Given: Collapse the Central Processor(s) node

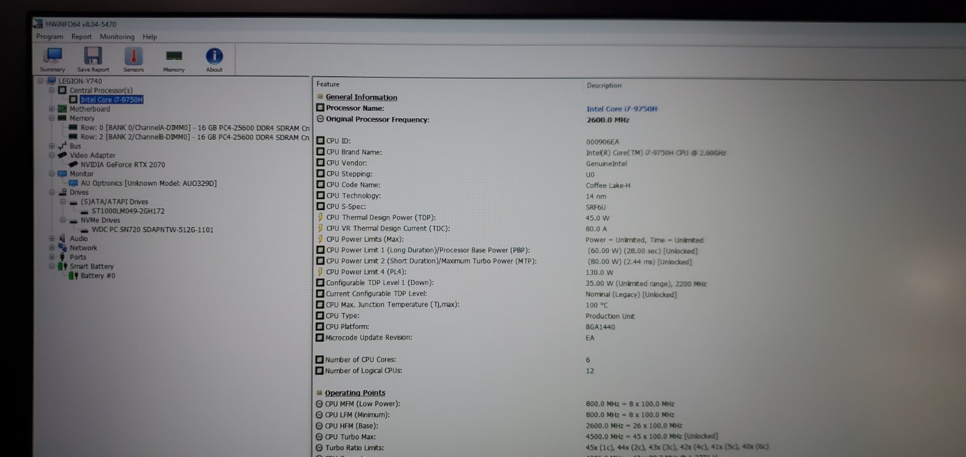Looking at the screenshot, I should click(52, 90).
